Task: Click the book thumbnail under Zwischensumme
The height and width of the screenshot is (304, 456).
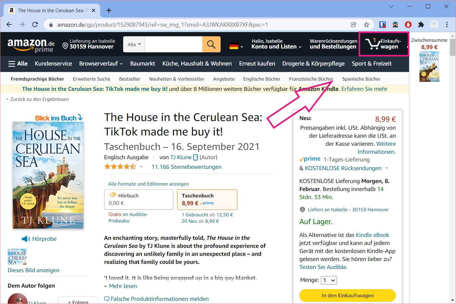Action: pyautogui.click(x=429, y=67)
